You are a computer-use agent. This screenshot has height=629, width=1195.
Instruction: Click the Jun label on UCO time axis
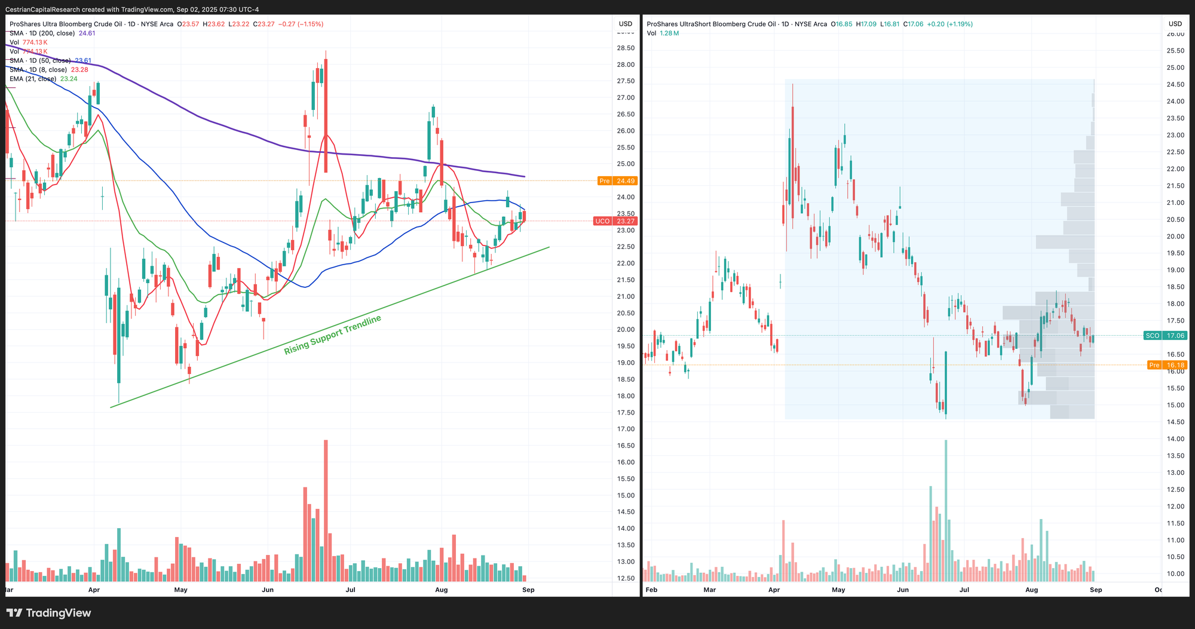268,590
